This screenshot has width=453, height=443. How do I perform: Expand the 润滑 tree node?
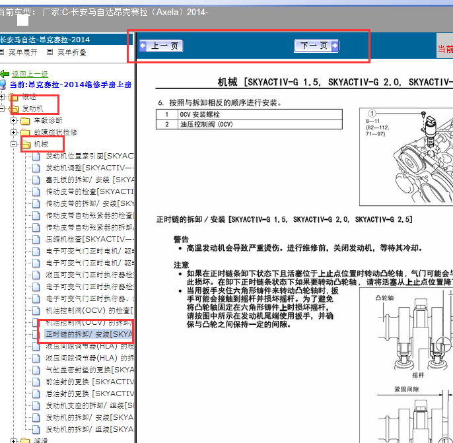point(13,441)
